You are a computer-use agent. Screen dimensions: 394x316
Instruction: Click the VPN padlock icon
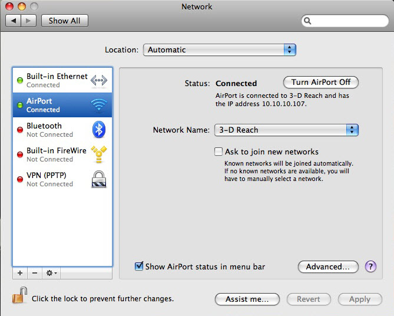point(98,179)
